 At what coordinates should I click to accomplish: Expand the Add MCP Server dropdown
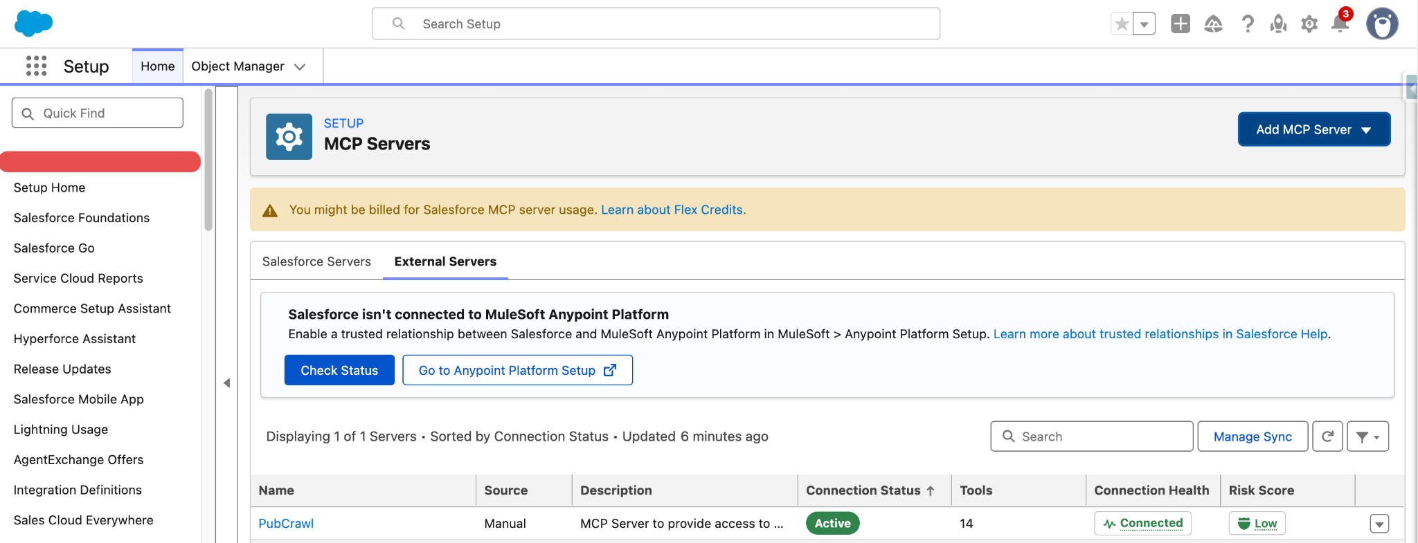1313,129
